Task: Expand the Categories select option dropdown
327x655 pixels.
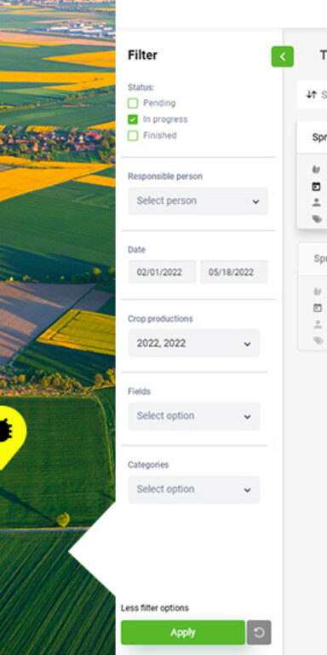Action: pos(194,490)
